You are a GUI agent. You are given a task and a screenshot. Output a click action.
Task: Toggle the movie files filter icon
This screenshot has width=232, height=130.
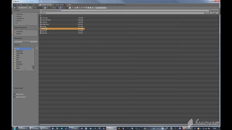[x=84, y=8]
